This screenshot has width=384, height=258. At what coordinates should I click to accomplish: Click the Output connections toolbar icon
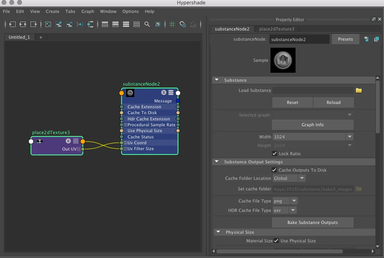click(34, 24)
